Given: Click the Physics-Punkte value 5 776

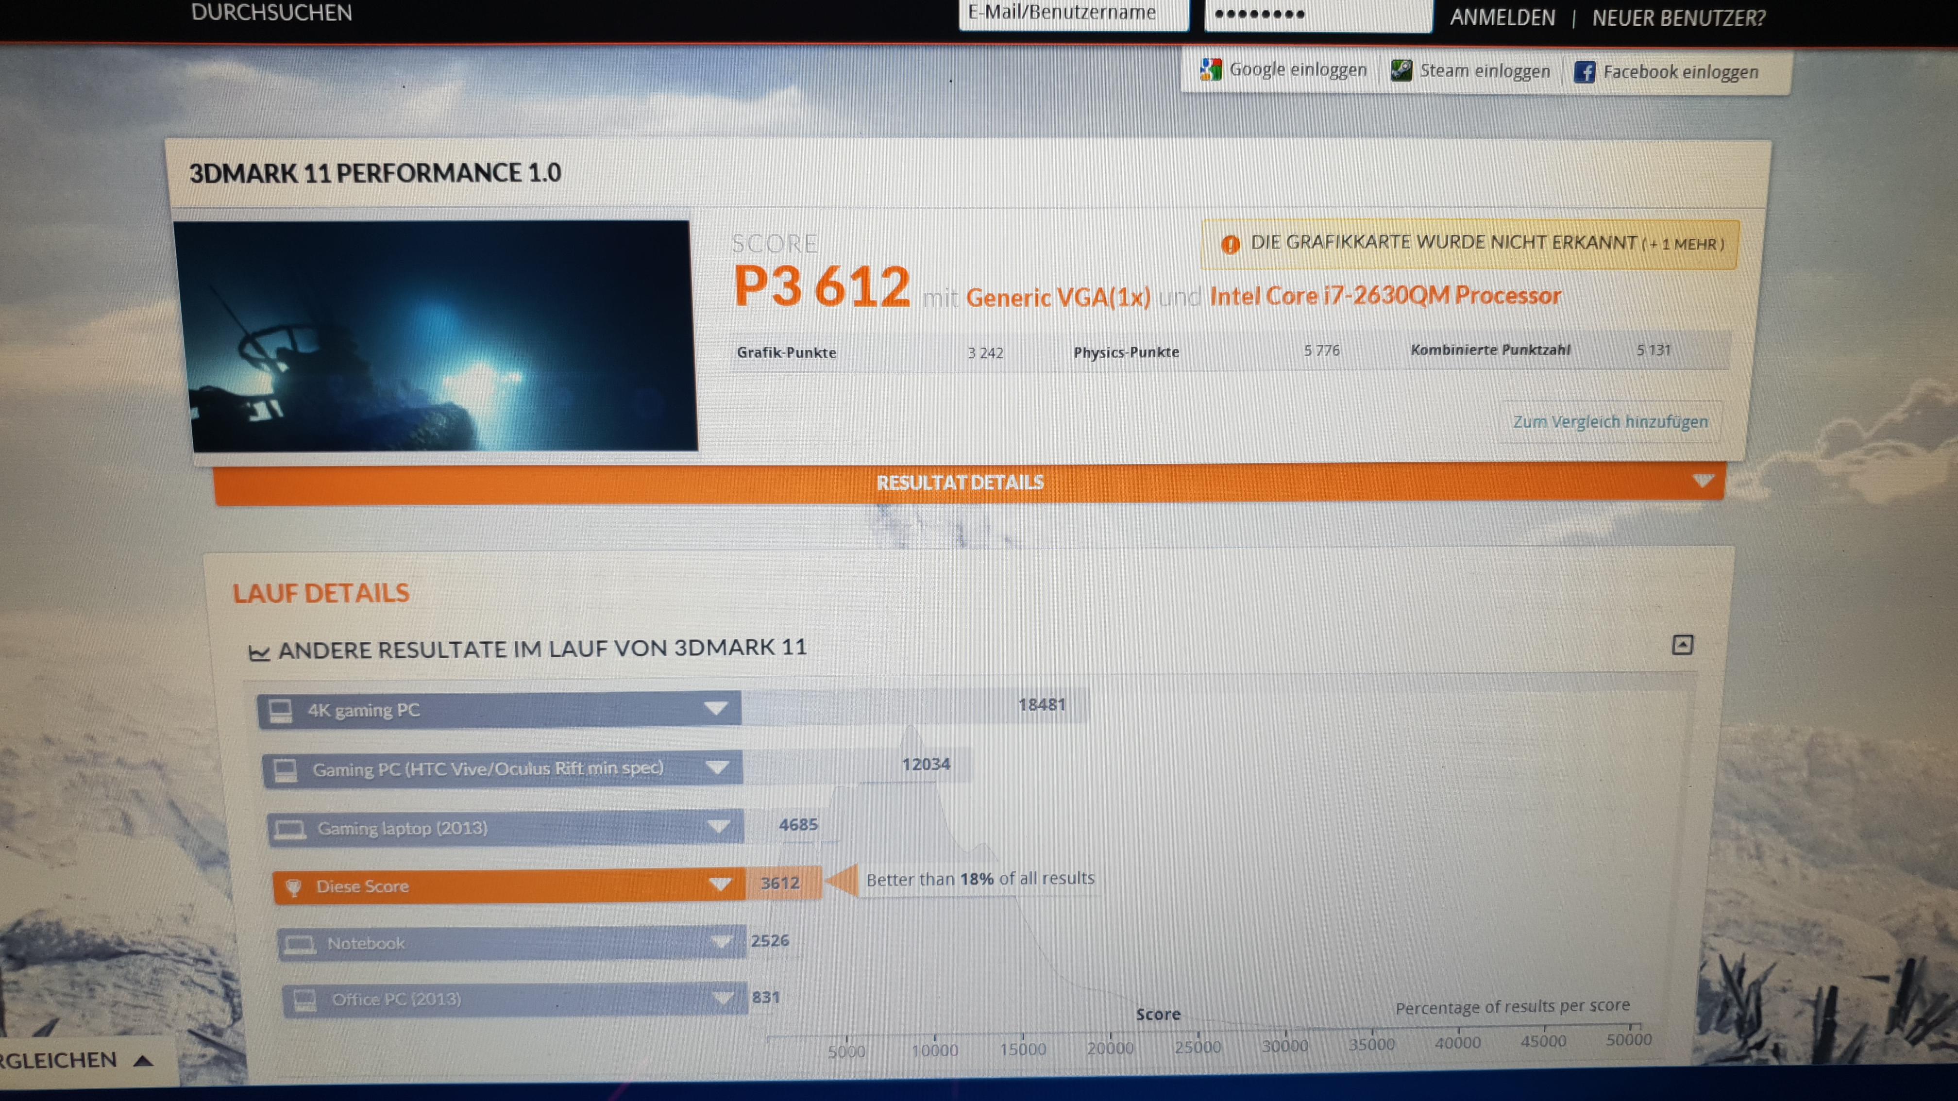Looking at the screenshot, I should point(1322,350).
